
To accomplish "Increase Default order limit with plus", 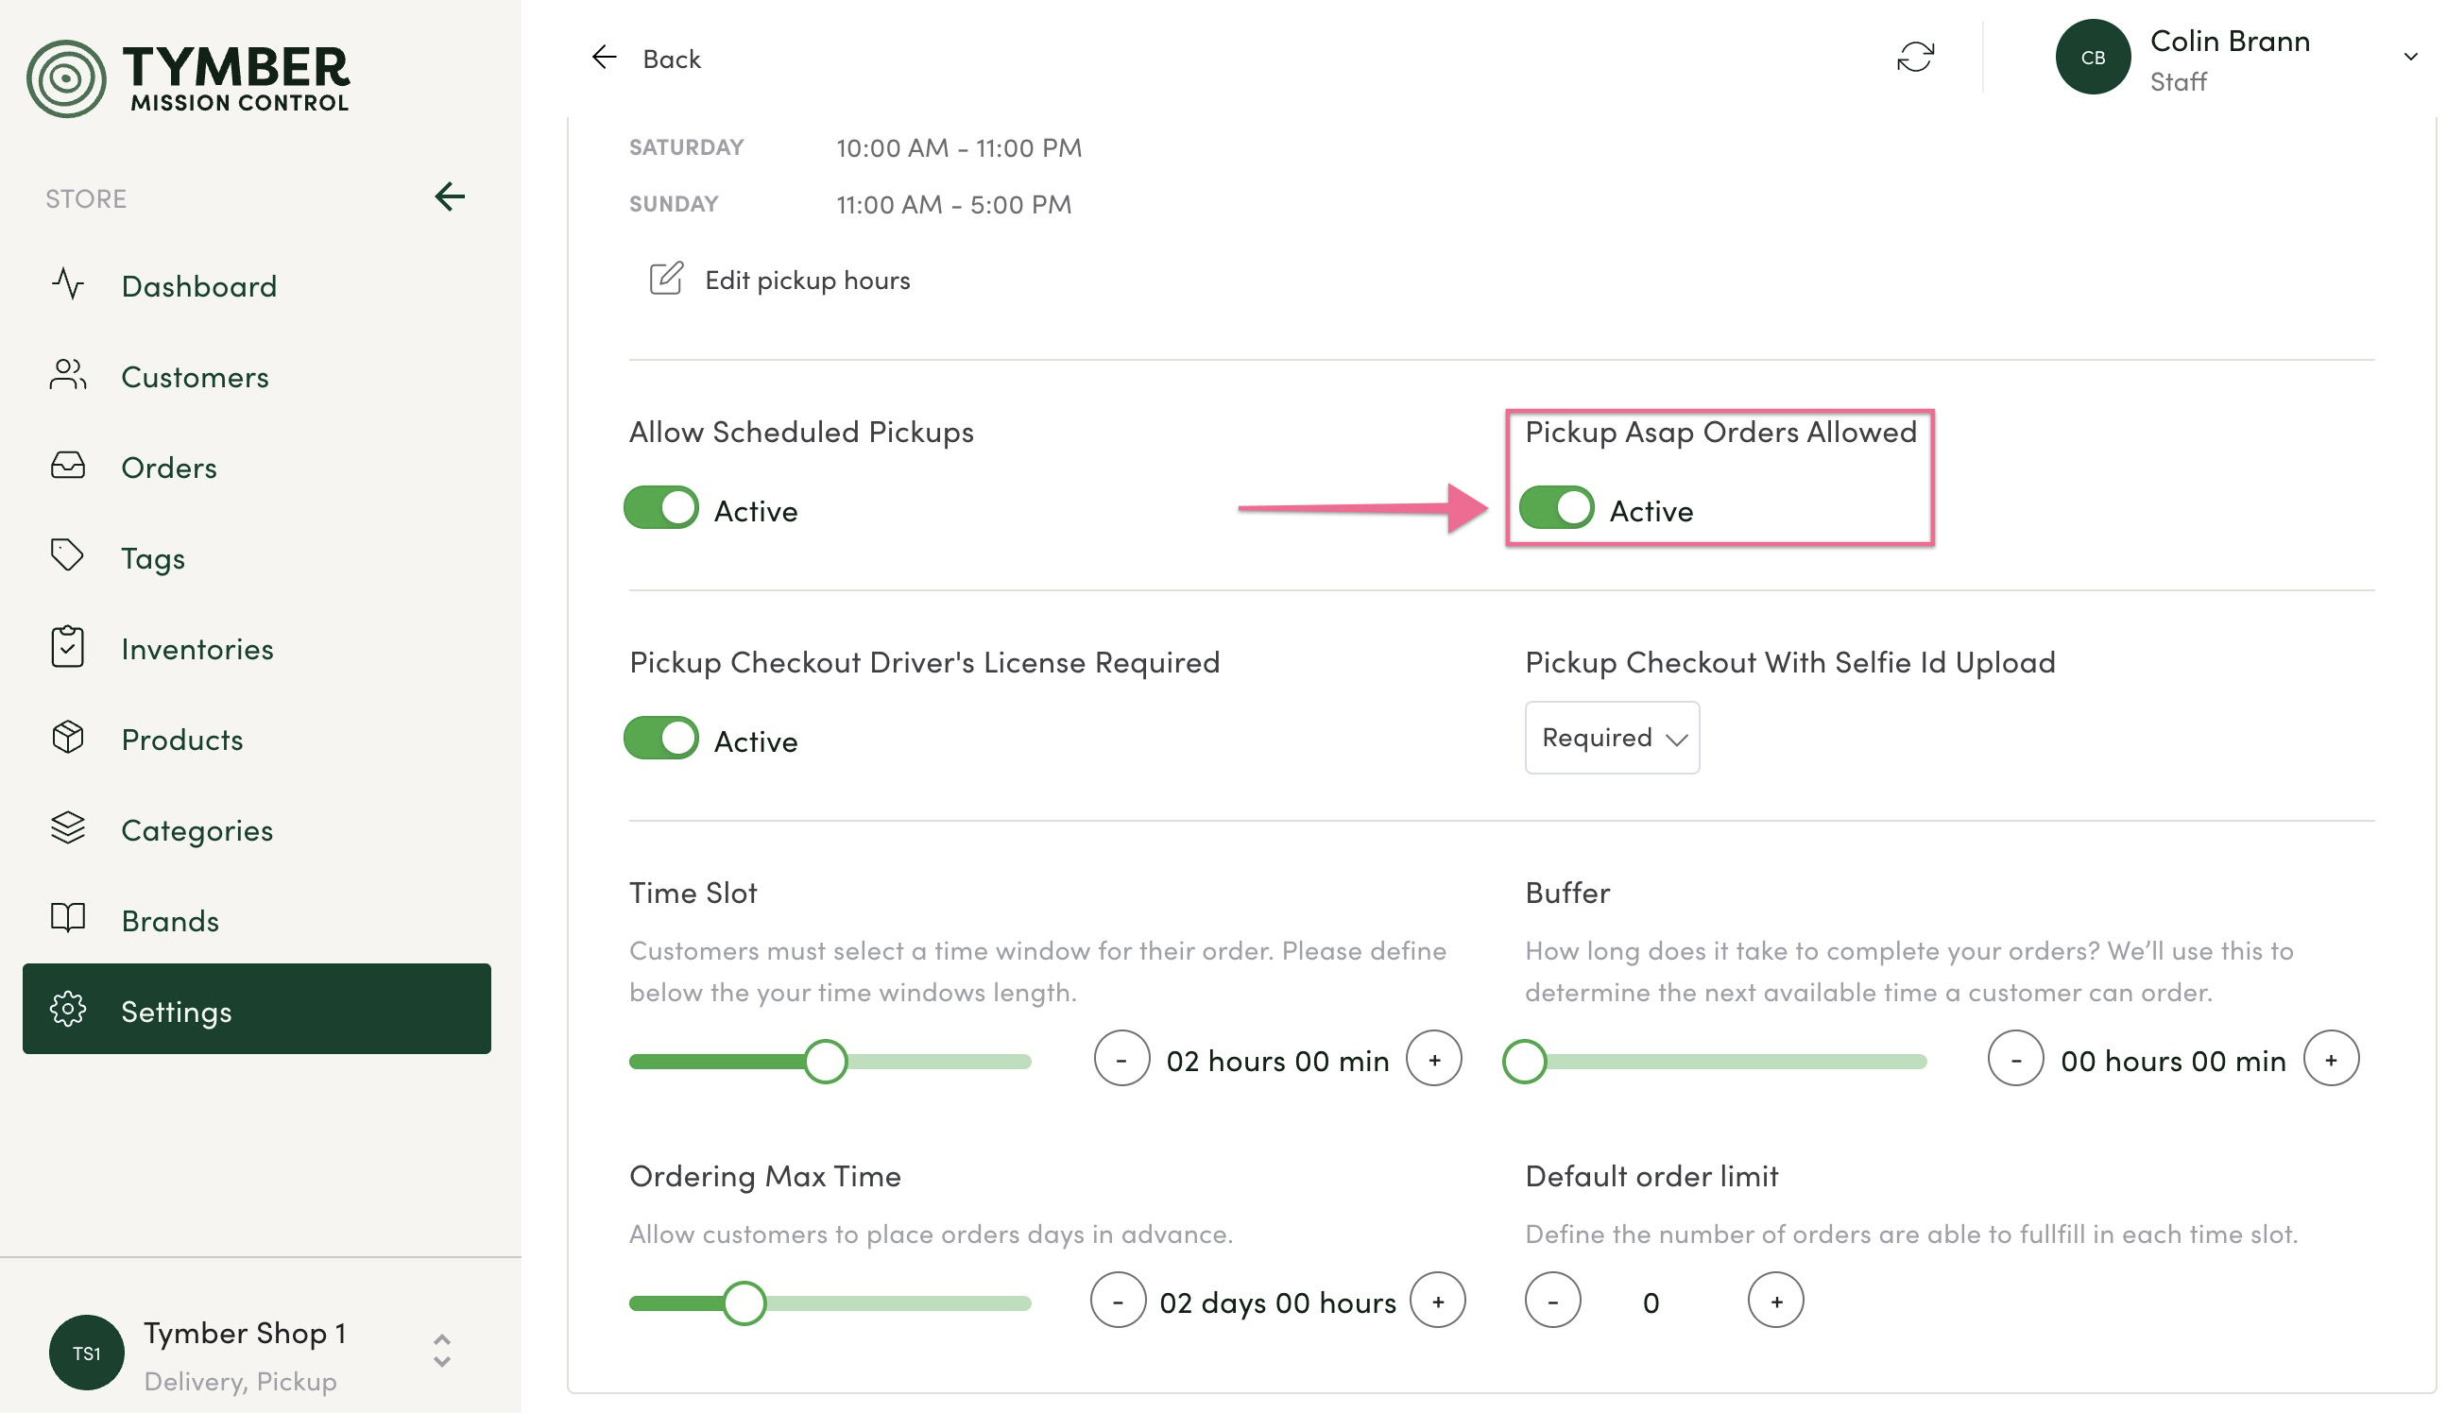I will [x=1778, y=1302].
